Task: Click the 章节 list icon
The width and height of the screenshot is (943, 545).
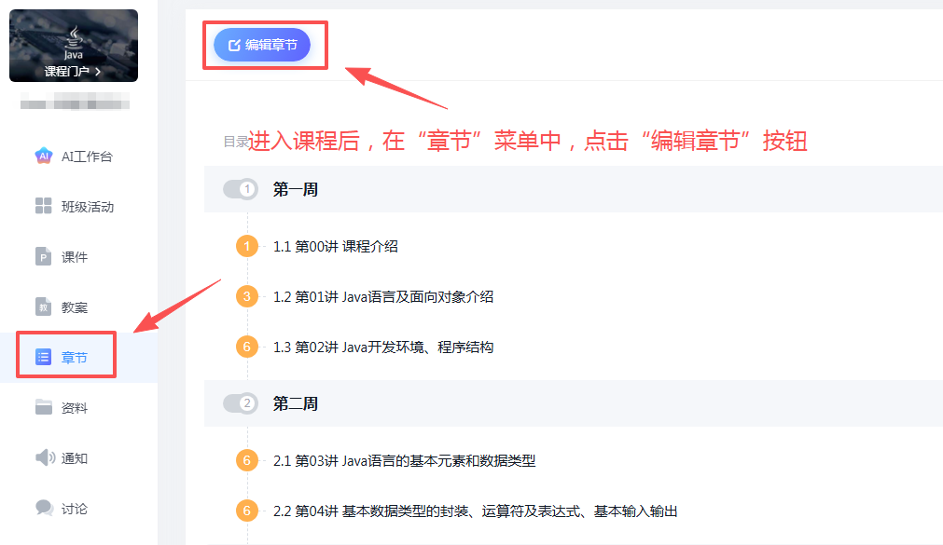Action: [43, 357]
